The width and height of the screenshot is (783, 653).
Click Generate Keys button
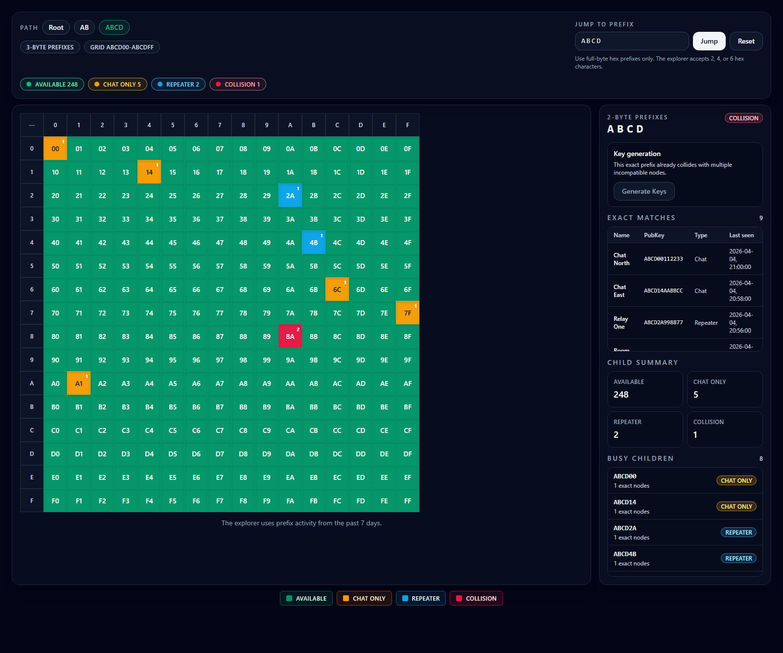pos(644,191)
